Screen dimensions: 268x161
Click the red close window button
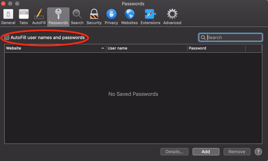(x=3, y=3)
